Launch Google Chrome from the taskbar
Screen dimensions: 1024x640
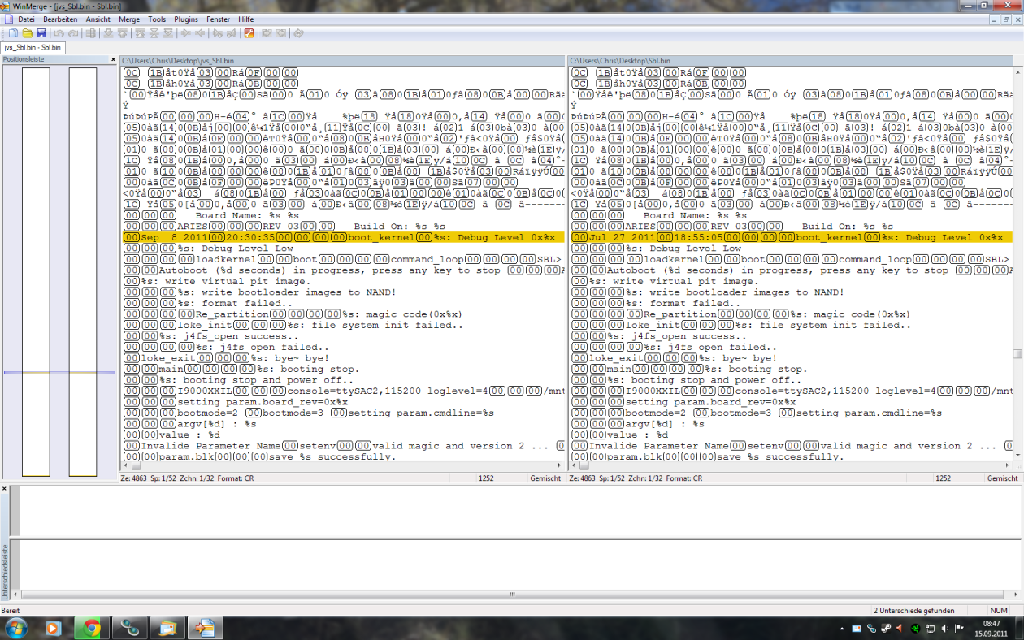(x=91, y=628)
